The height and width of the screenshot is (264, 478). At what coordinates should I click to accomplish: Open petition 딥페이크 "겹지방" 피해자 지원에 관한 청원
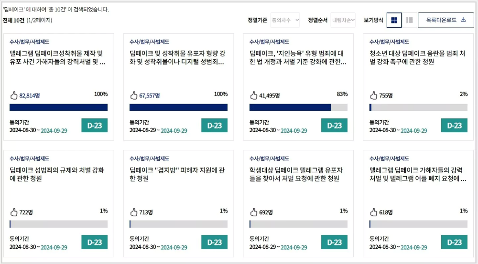pos(177,174)
